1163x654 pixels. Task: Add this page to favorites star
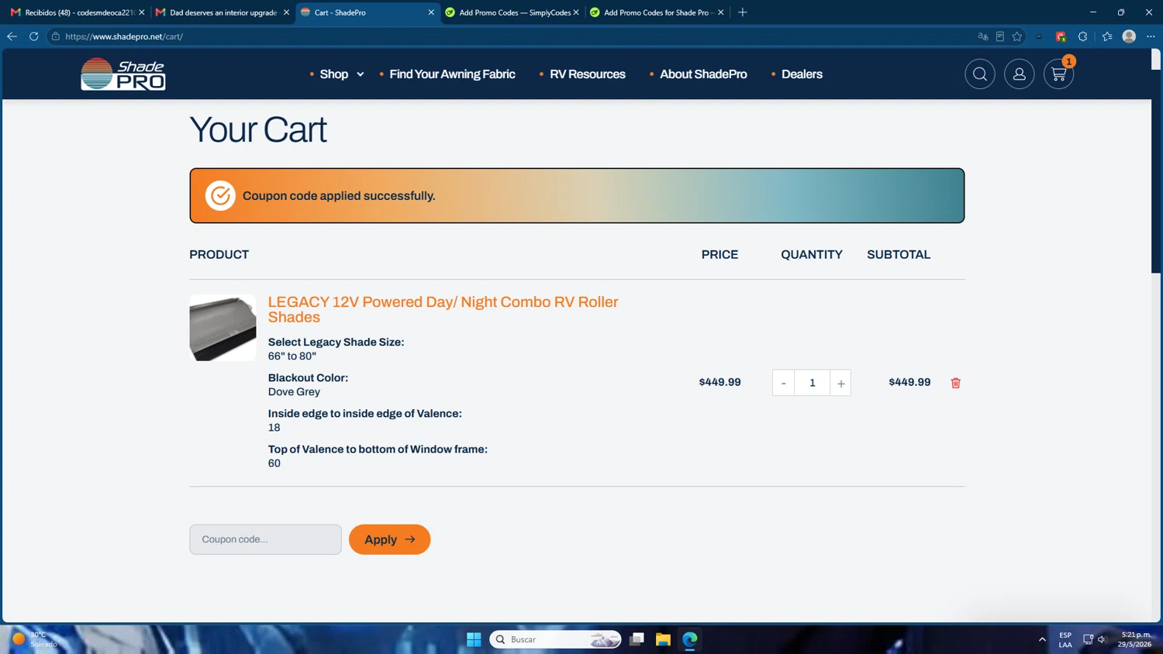tap(1017, 36)
